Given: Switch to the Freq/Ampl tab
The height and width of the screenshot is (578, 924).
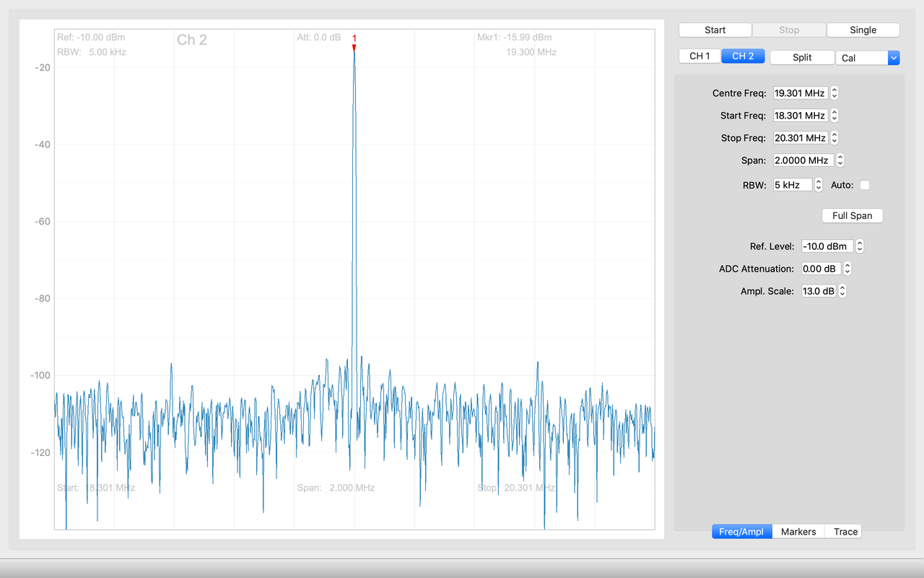Looking at the screenshot, I should click(741, 531).
